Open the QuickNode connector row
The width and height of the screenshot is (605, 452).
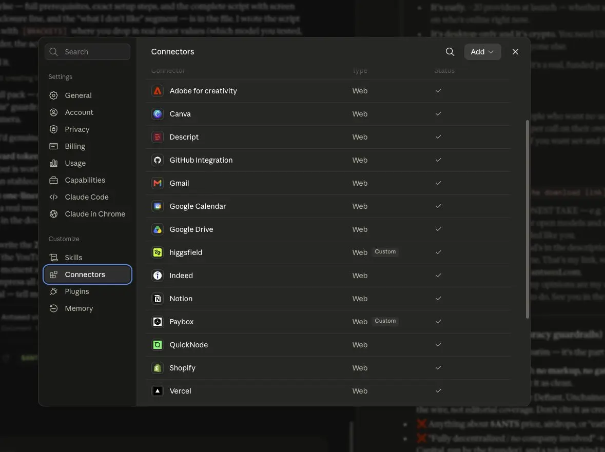click(x=328, y=345)
